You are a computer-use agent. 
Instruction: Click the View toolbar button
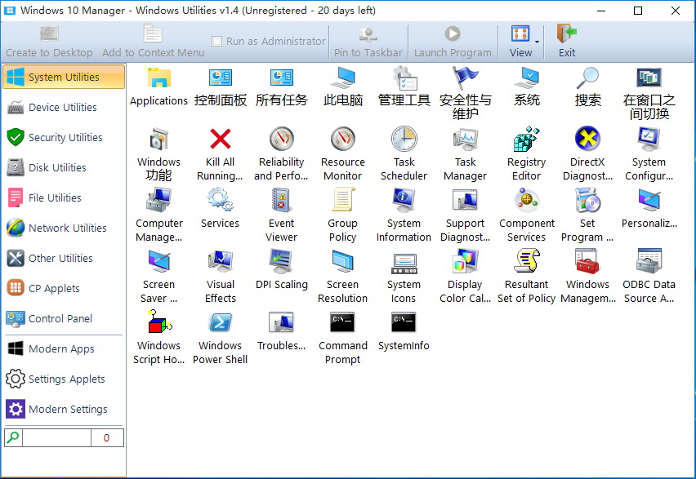pyautogui.click(x=520, y=42)
